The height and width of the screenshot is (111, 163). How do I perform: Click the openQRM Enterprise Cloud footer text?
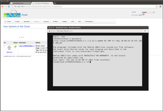[17, 56]
